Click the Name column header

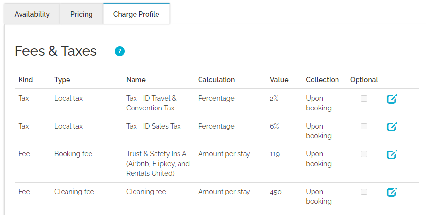point(136,80)
